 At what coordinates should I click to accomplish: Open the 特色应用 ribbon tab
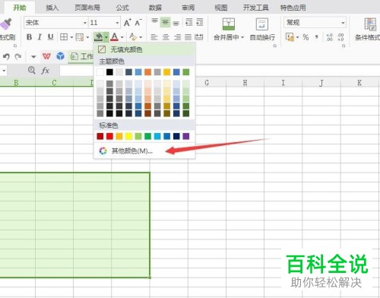tap(293, 8)
